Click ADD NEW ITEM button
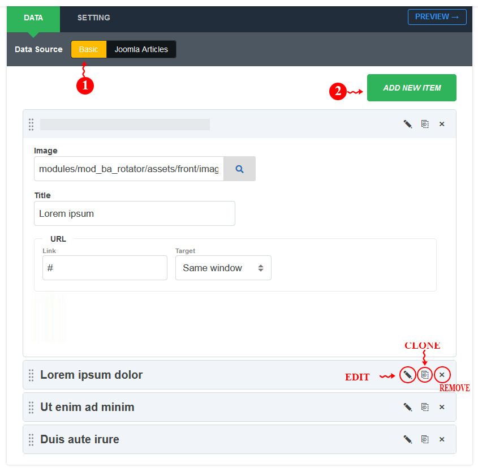478x471 pixels. click(x=412, y=88)
